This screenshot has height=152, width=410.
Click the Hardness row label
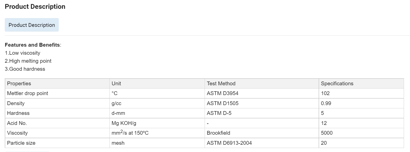click(18, 113)
